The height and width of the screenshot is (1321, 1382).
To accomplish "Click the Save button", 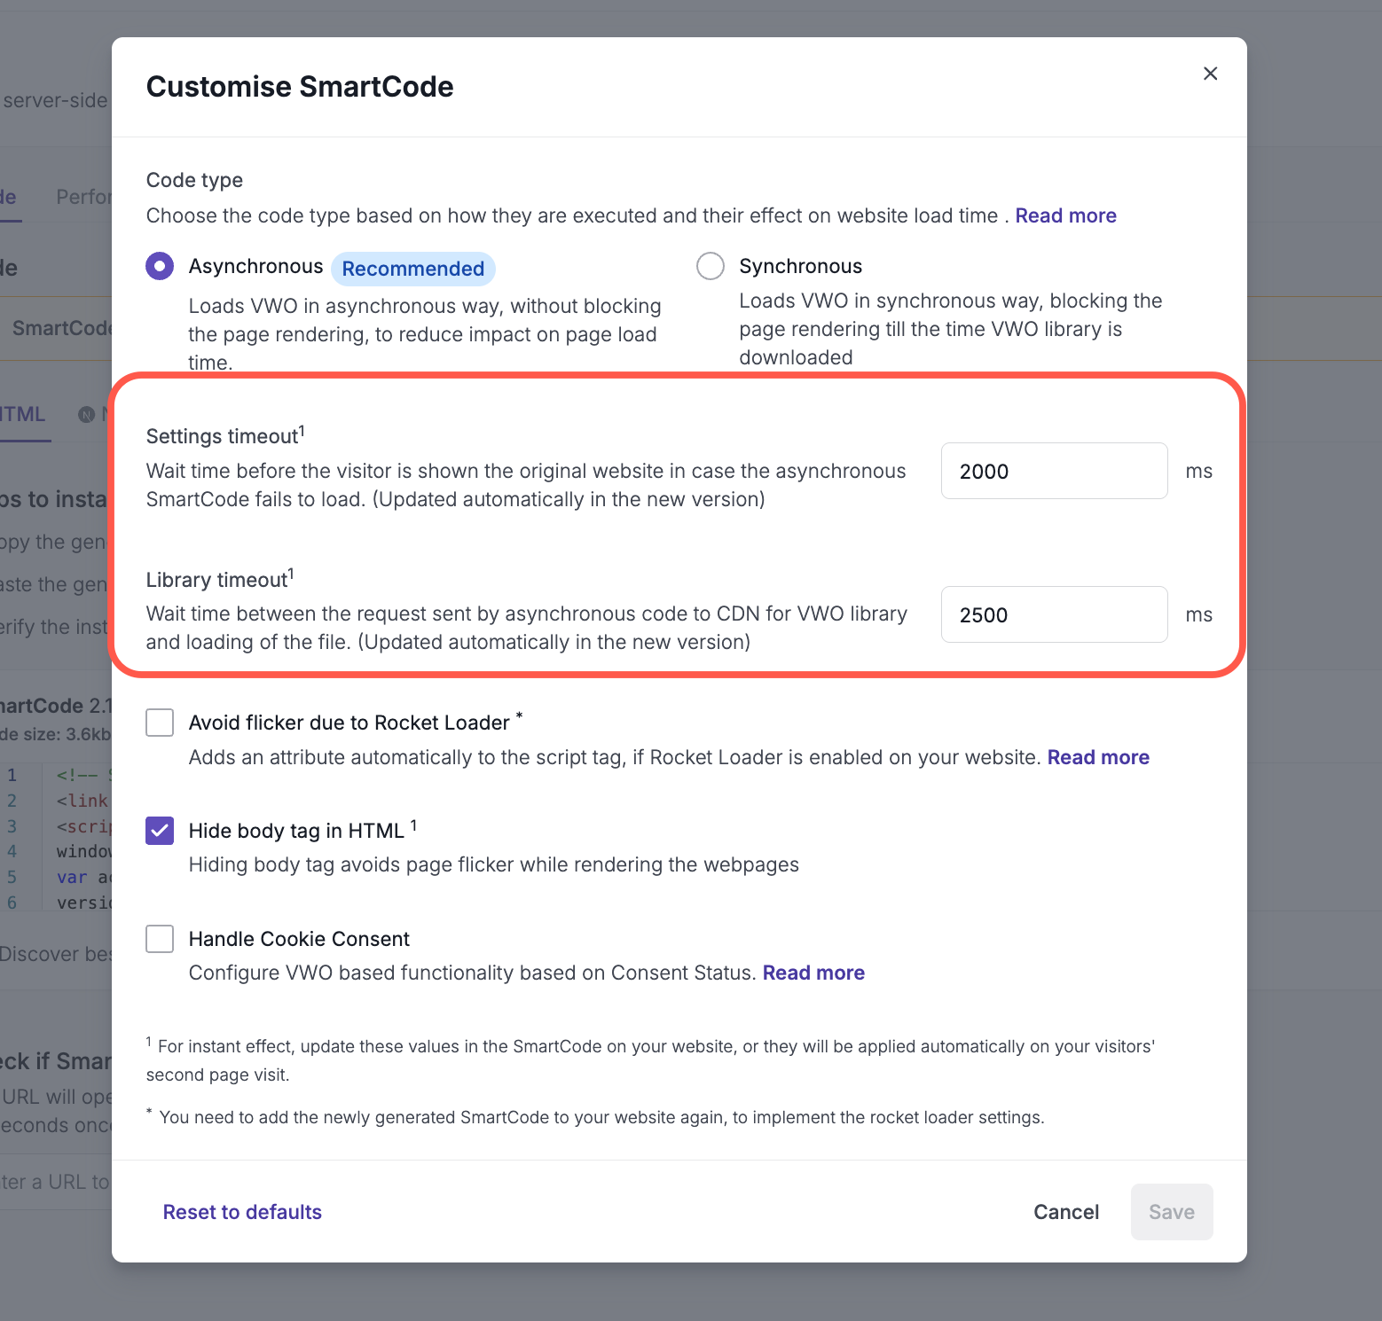I will [1172, 1212].
